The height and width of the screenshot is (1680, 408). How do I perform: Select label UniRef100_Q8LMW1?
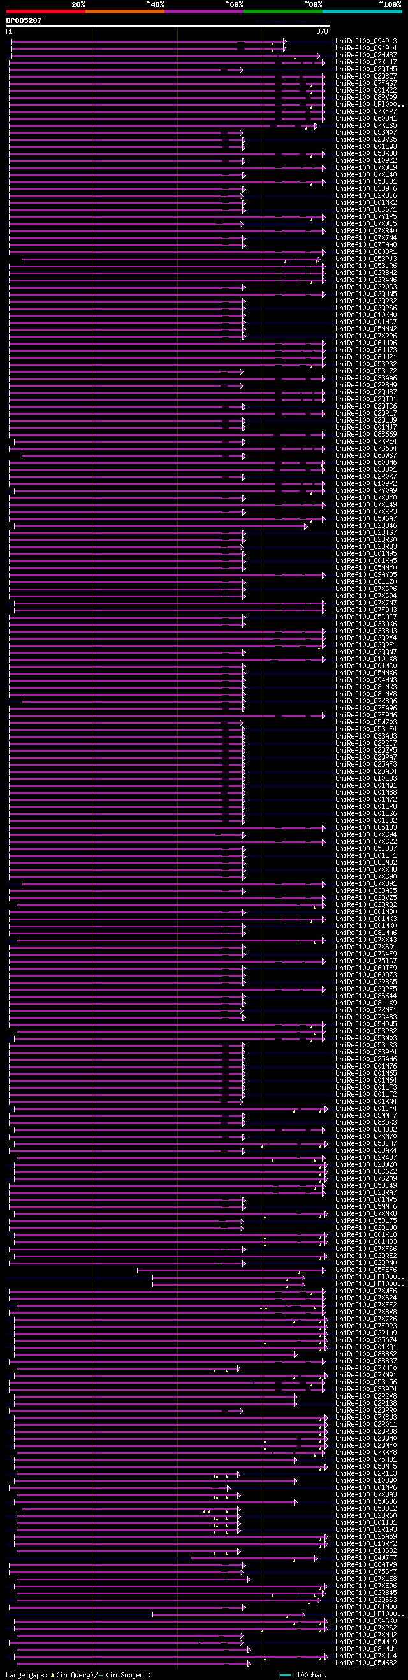(367, 1649)
